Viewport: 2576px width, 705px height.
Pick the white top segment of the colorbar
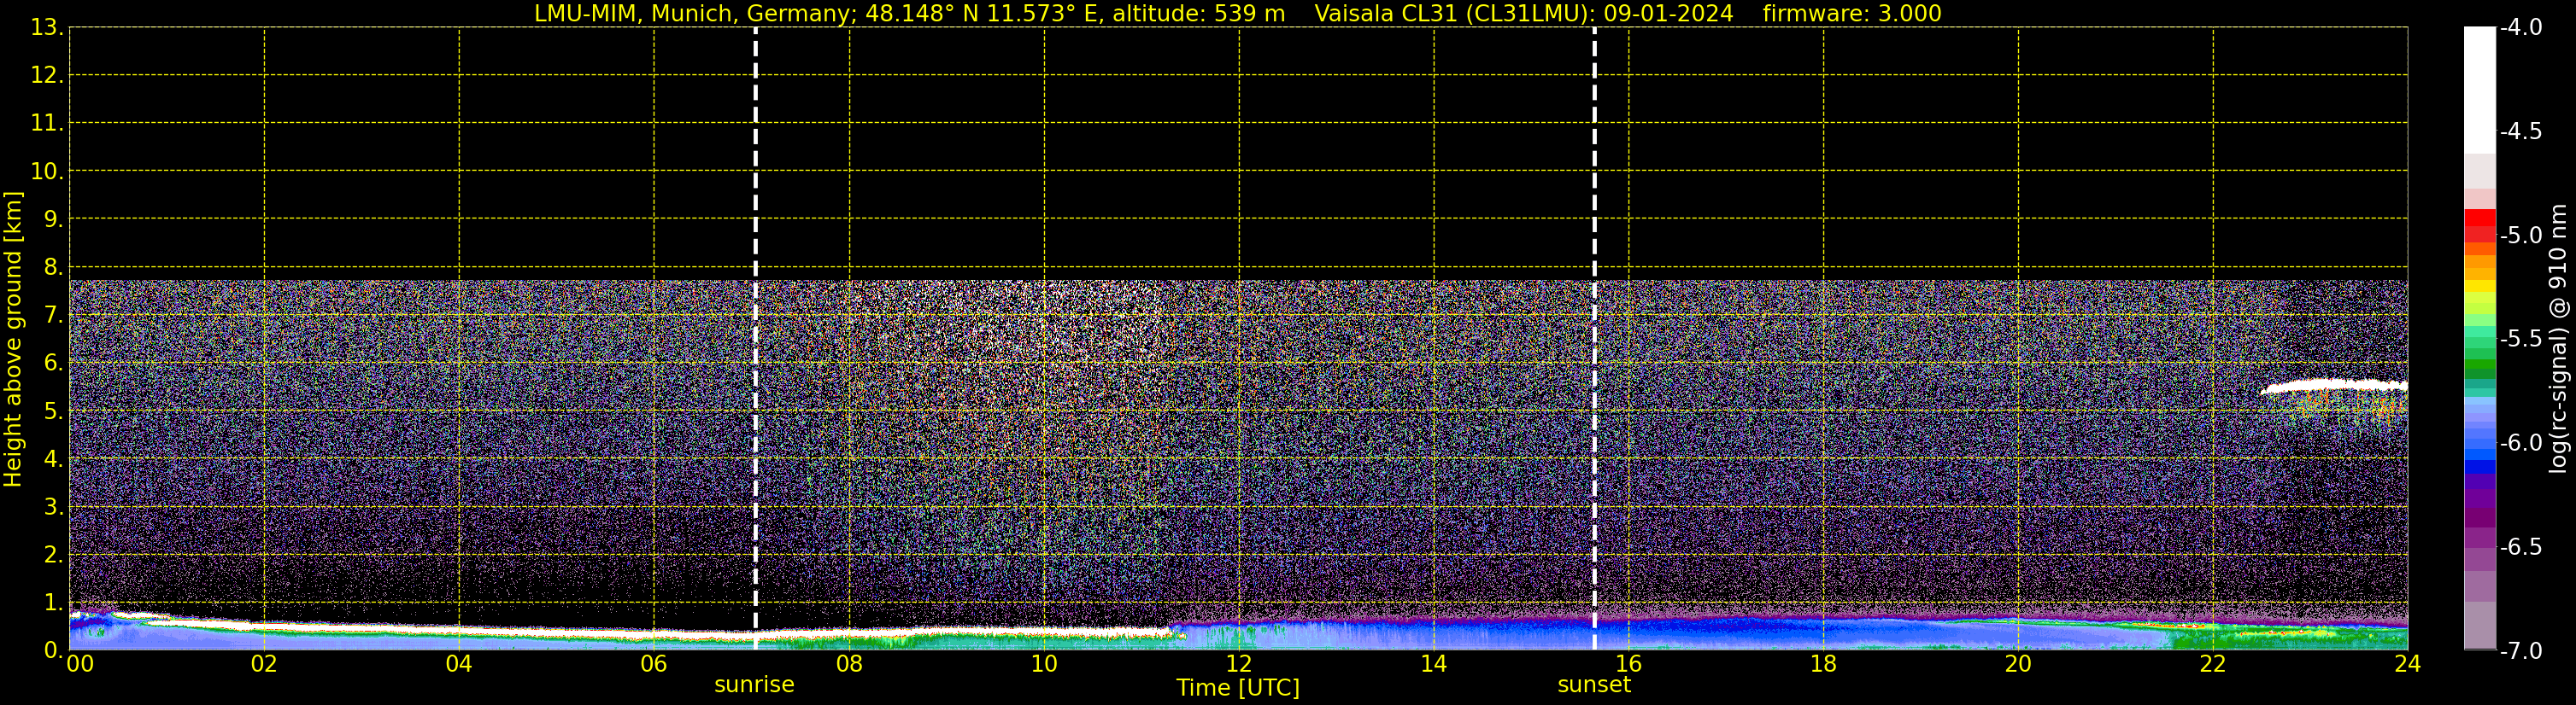tap(2479, 90)
